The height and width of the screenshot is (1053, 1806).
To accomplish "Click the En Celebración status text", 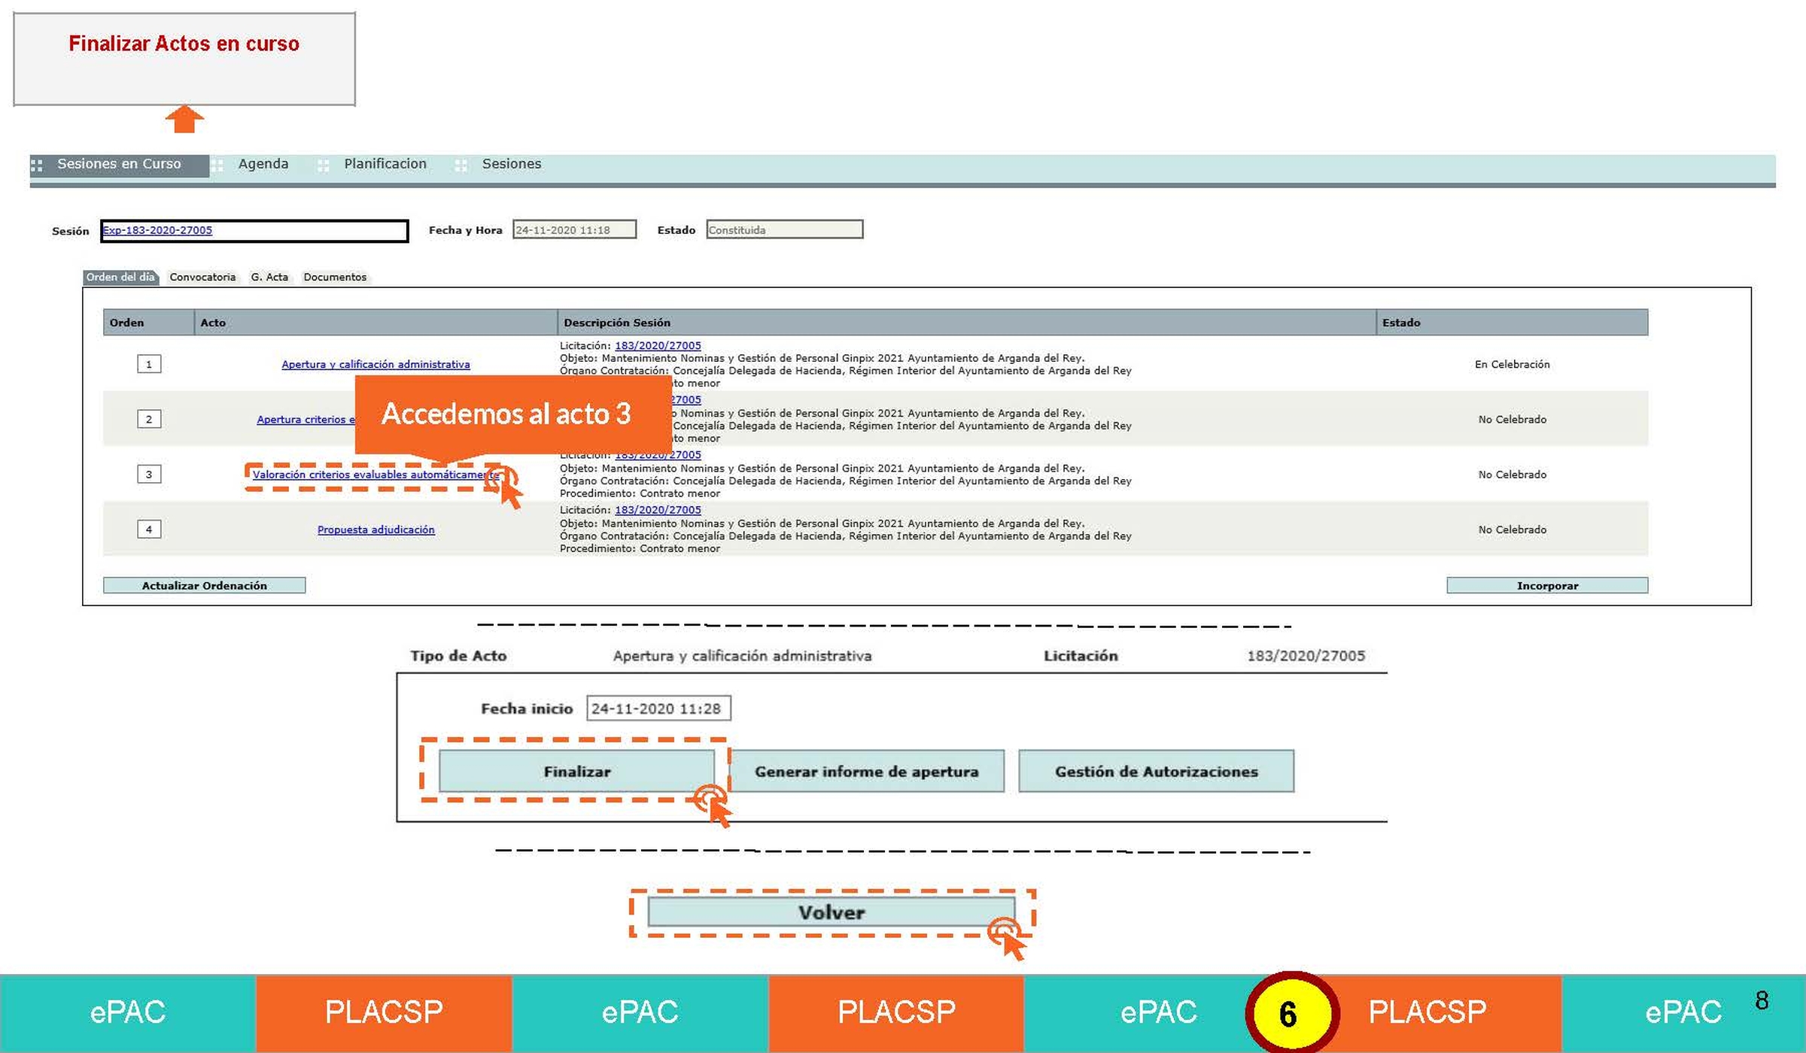I will point(1512,364).
